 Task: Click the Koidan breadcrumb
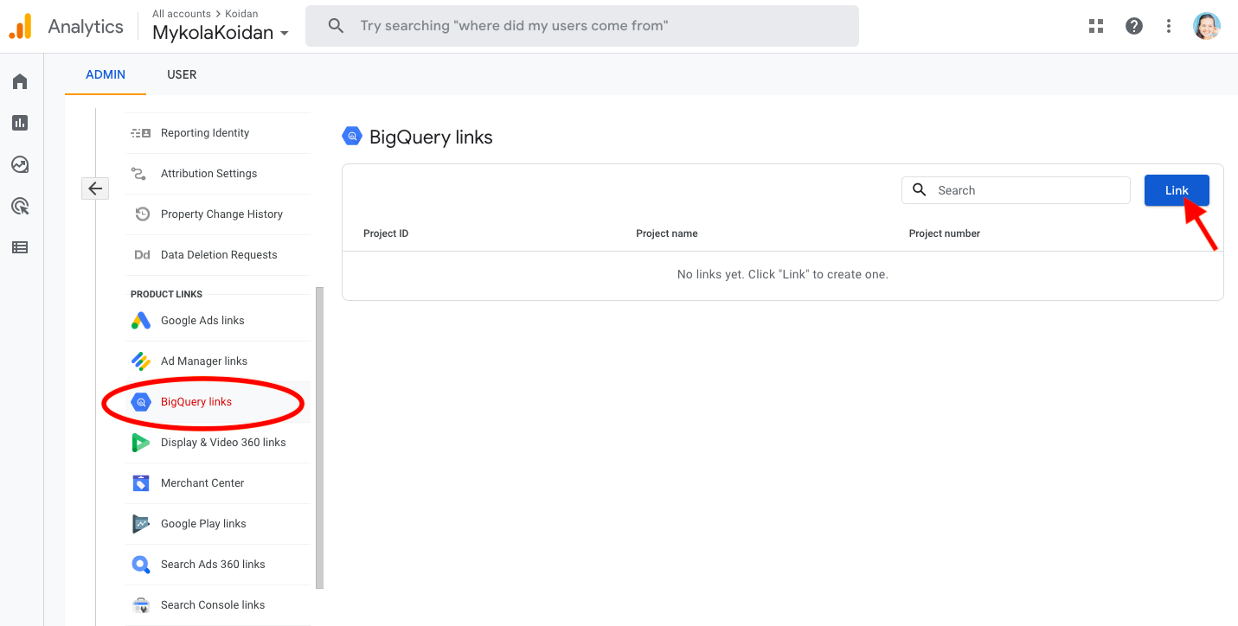click(x=241, y=14)
